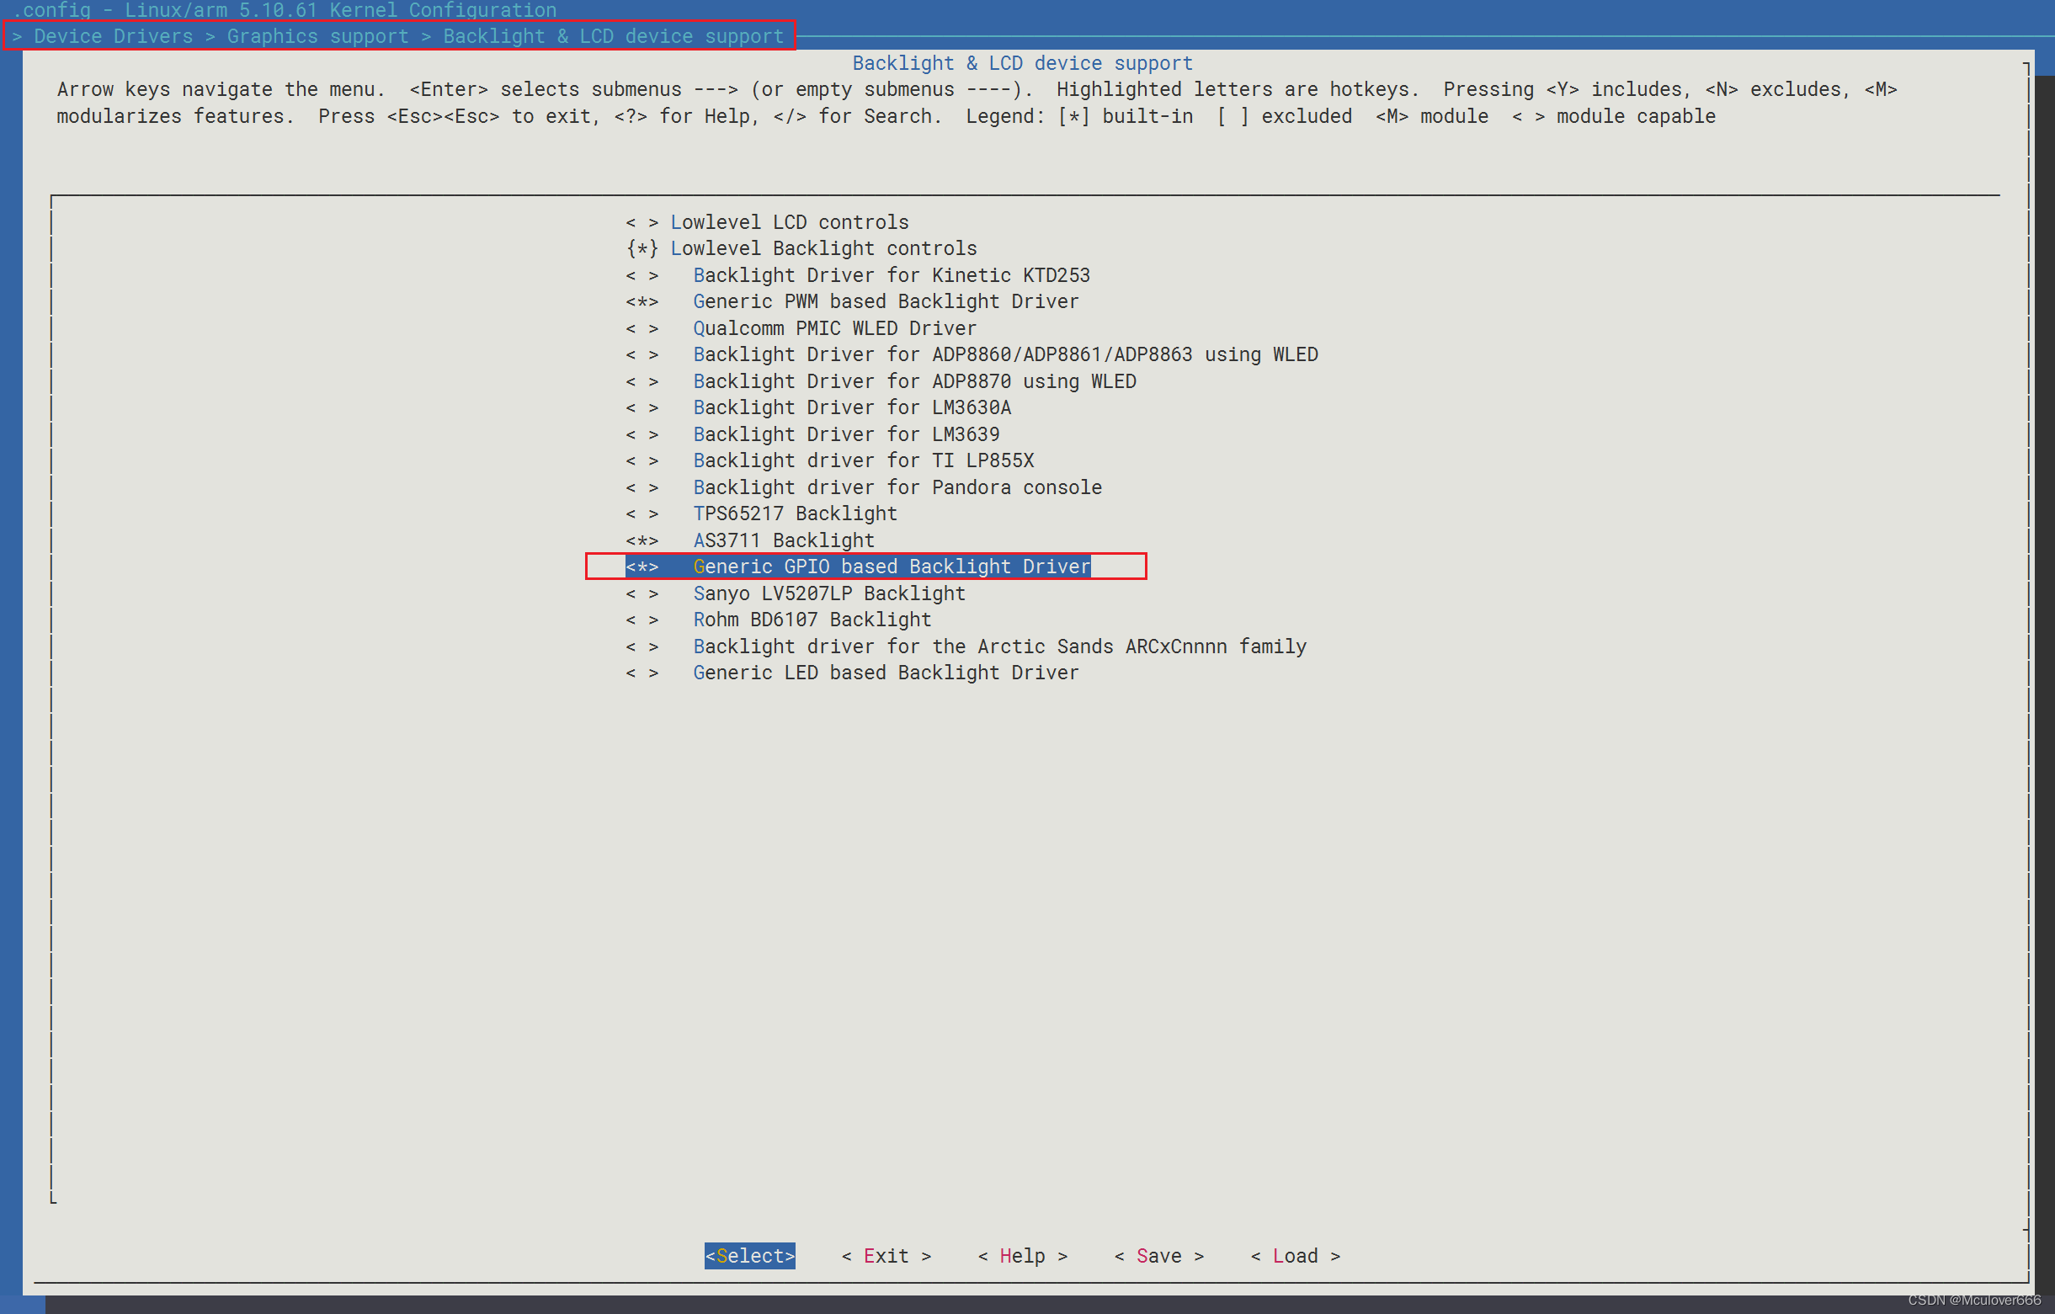Select 'Qualcomm PMIC WLED Driver' text

click(834, 328)
